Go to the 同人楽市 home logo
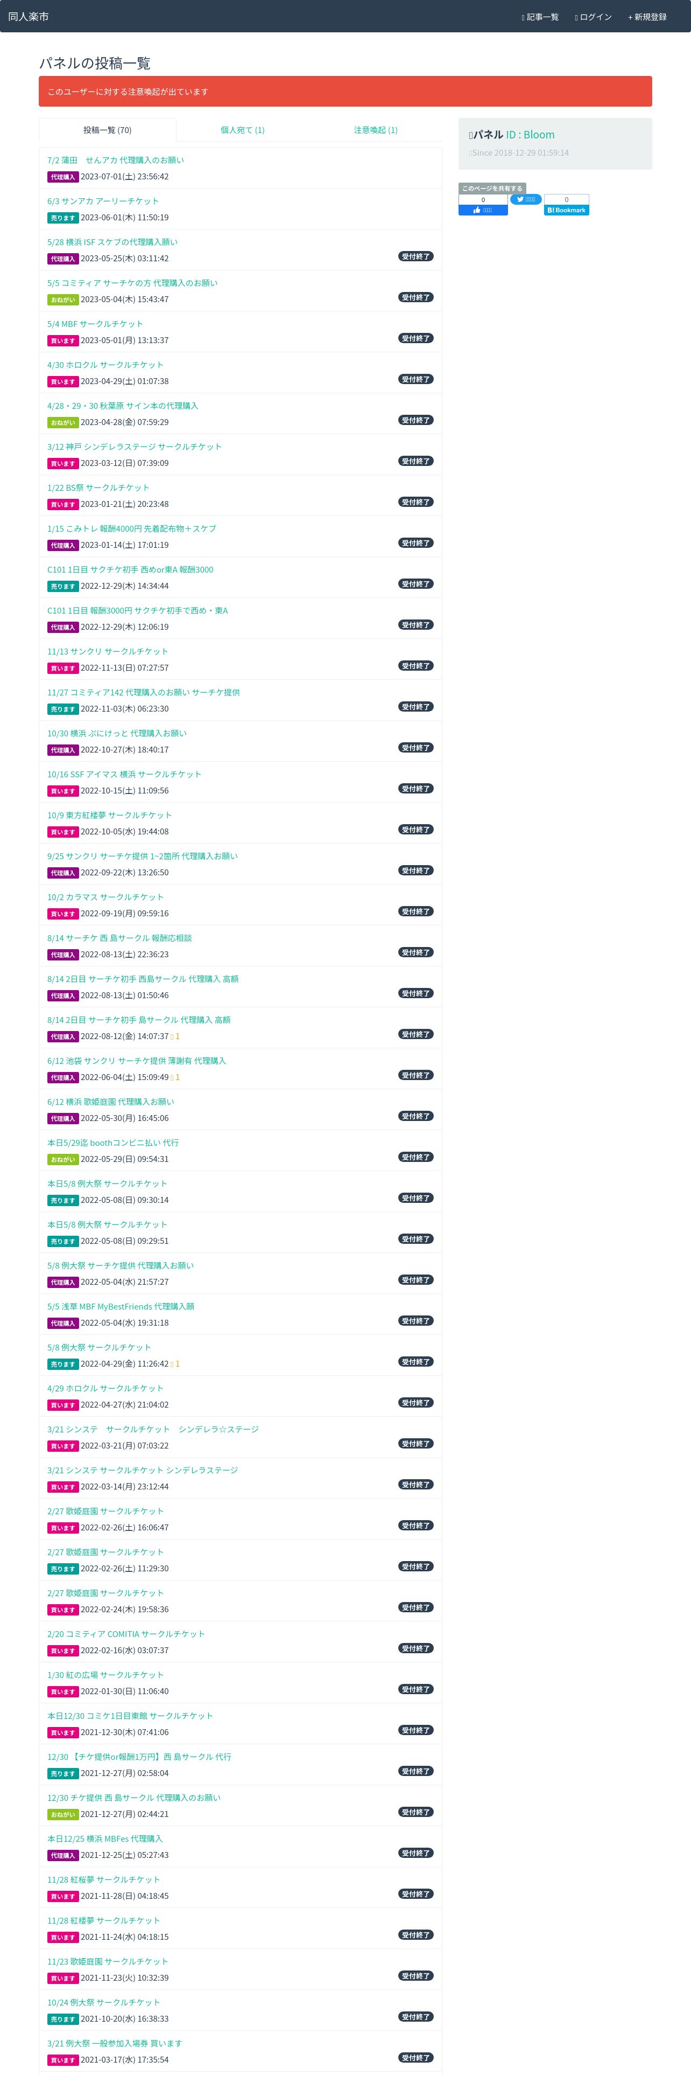Screen dimensions: 691x2075 click(28, 16)
